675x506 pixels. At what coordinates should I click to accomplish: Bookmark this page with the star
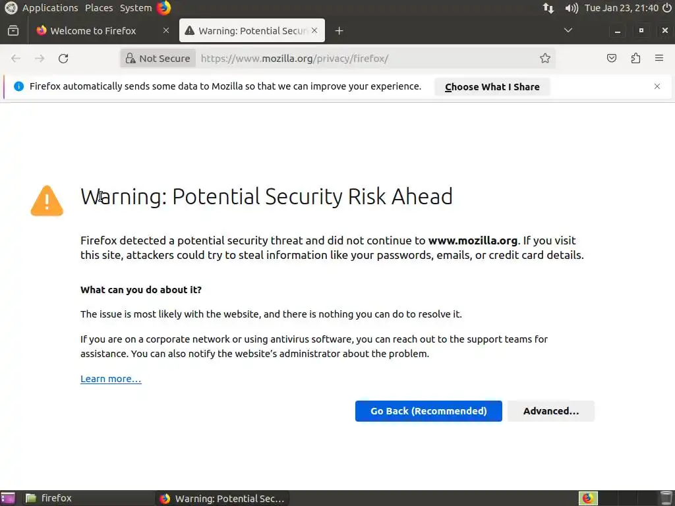pyautogui.click(x=545, y=59)
